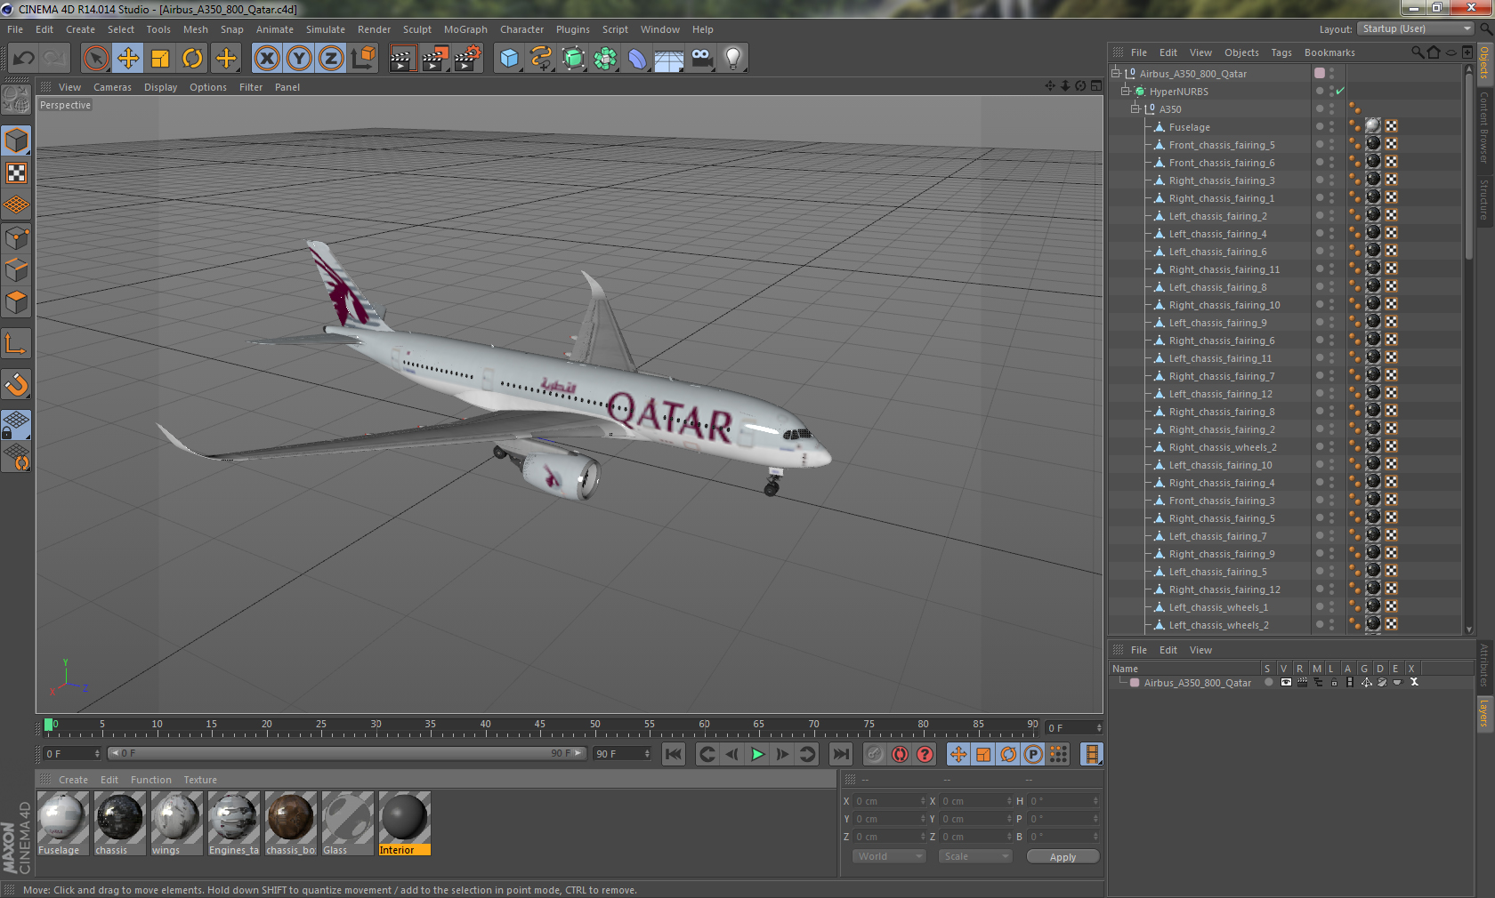Select the chassis material thumbnail
The width and height of the screenshot is (1495, 898).
(119, 822)
